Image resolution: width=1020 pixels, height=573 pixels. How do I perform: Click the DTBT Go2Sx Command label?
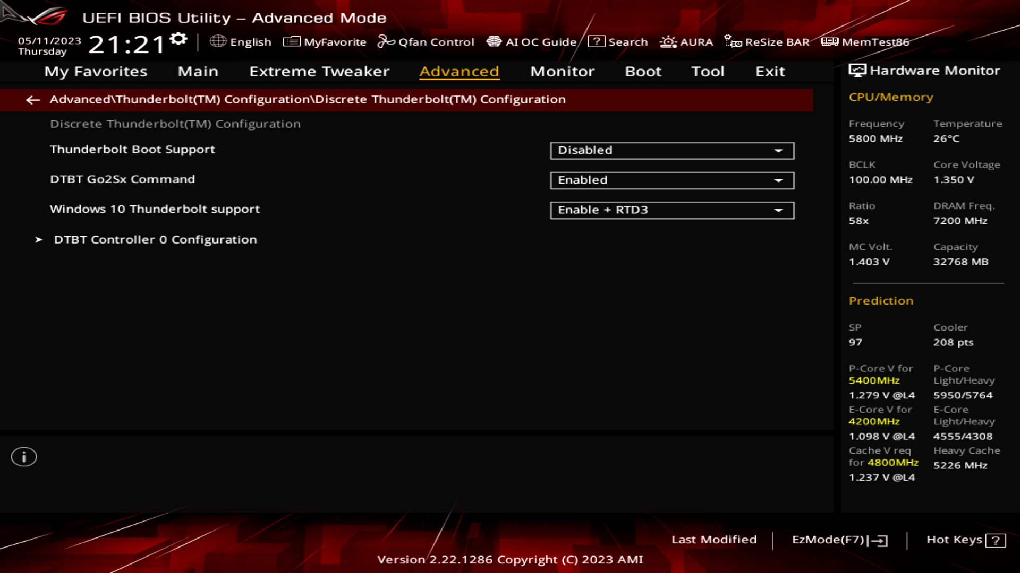(122, 179)
